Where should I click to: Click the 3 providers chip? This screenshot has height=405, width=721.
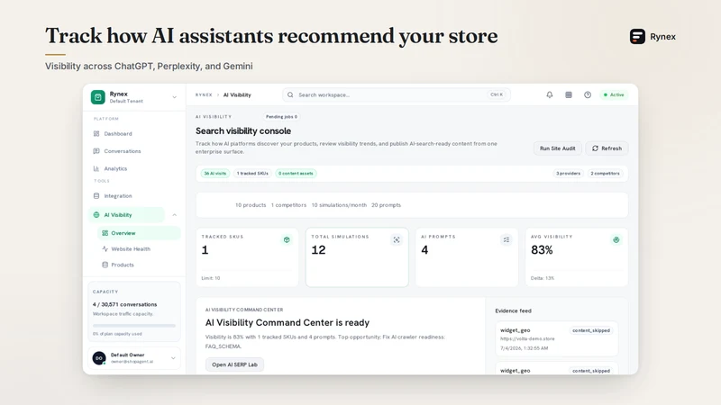(x=569, y=173)
